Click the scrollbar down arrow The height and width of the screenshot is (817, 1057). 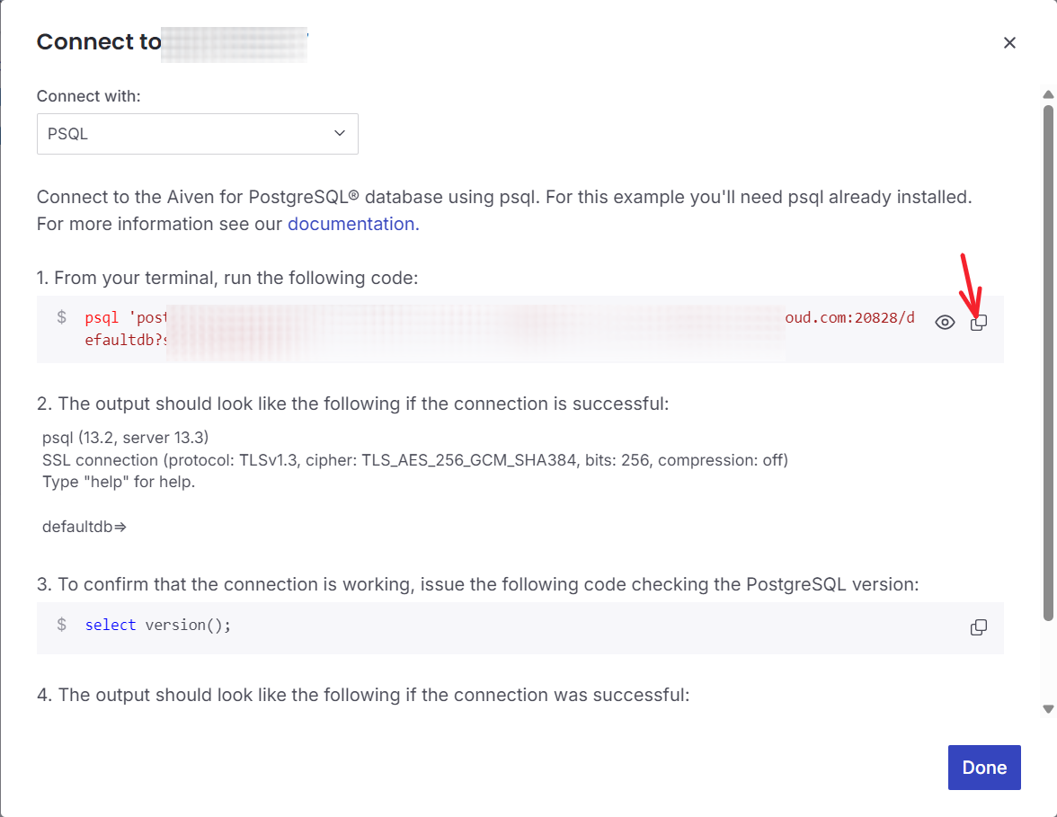click(x=1048, y=708)
